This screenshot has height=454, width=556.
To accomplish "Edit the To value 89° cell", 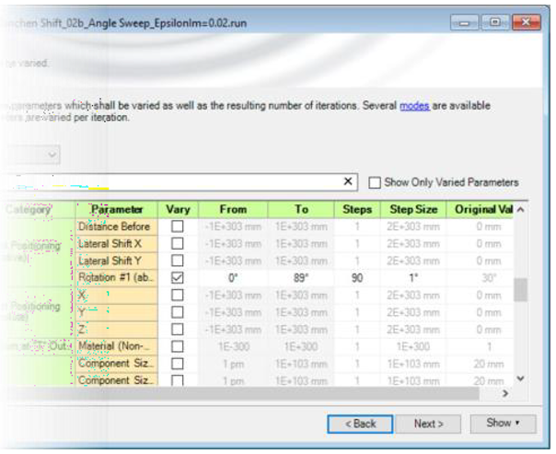I will (x=301, y=278).
